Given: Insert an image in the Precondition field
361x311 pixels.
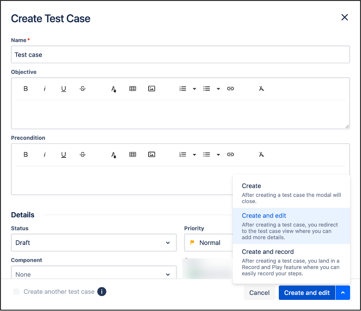Looking at the screenshot, I should (x=152, y=154).
